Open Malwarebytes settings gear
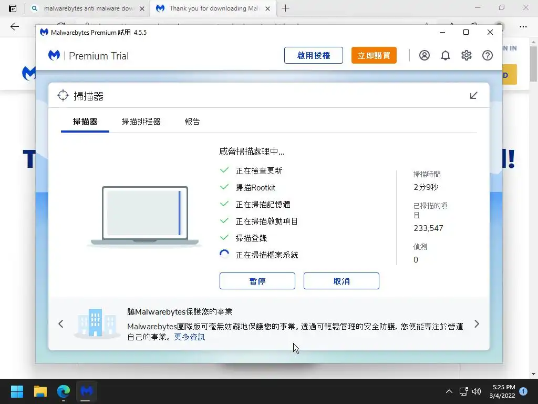 coord(467,55)
